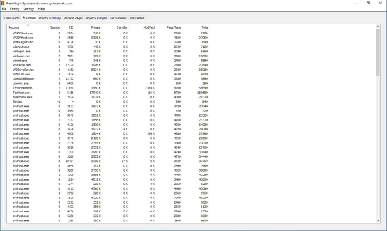This screenshot has height=231, width=387.
Task: Select the svchost.exe row with PID 4192
Action: click(x=109, y=207)
